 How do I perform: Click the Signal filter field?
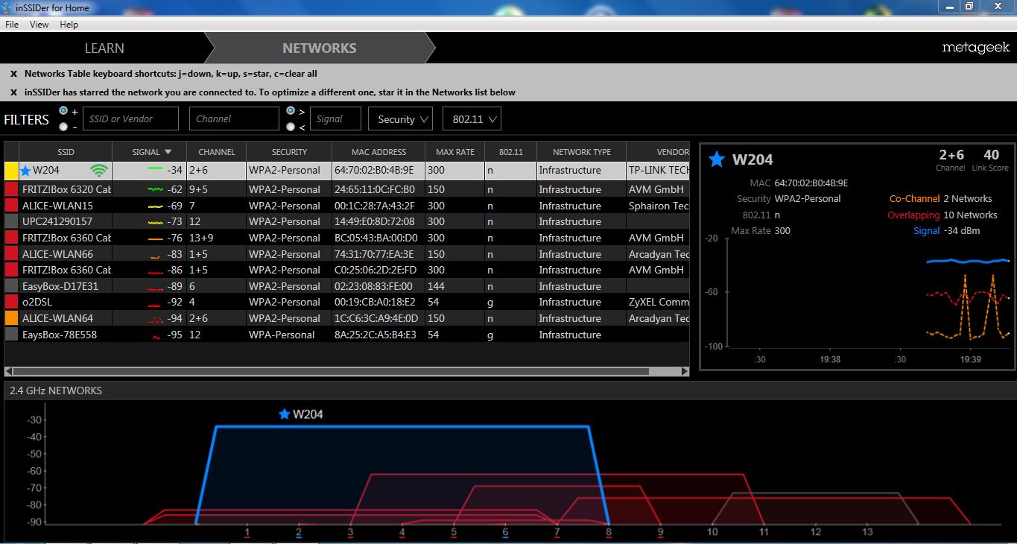335,118
